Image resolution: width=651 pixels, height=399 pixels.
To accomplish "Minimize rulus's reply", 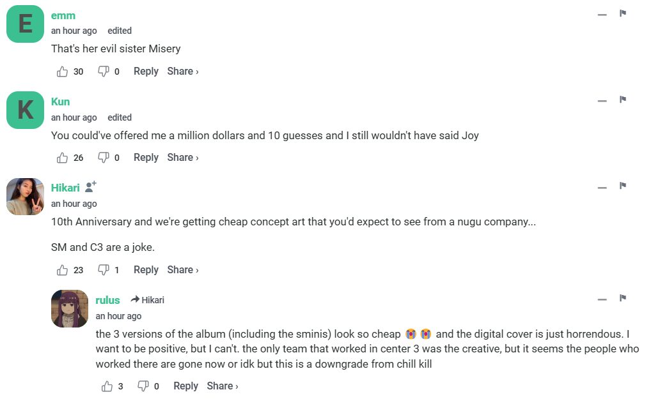I will tap(602, 299).
